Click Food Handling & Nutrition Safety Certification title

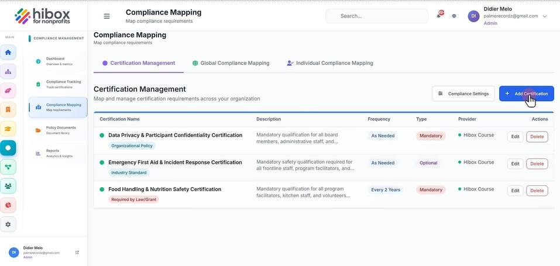tap(164, 189)
